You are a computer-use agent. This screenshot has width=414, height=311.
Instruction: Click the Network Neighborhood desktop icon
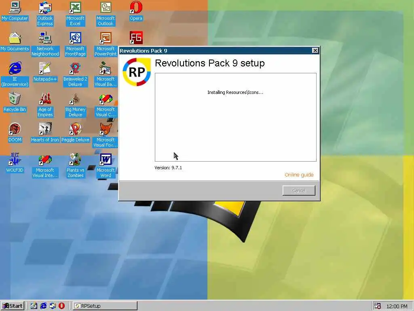[x=45, y=44]
